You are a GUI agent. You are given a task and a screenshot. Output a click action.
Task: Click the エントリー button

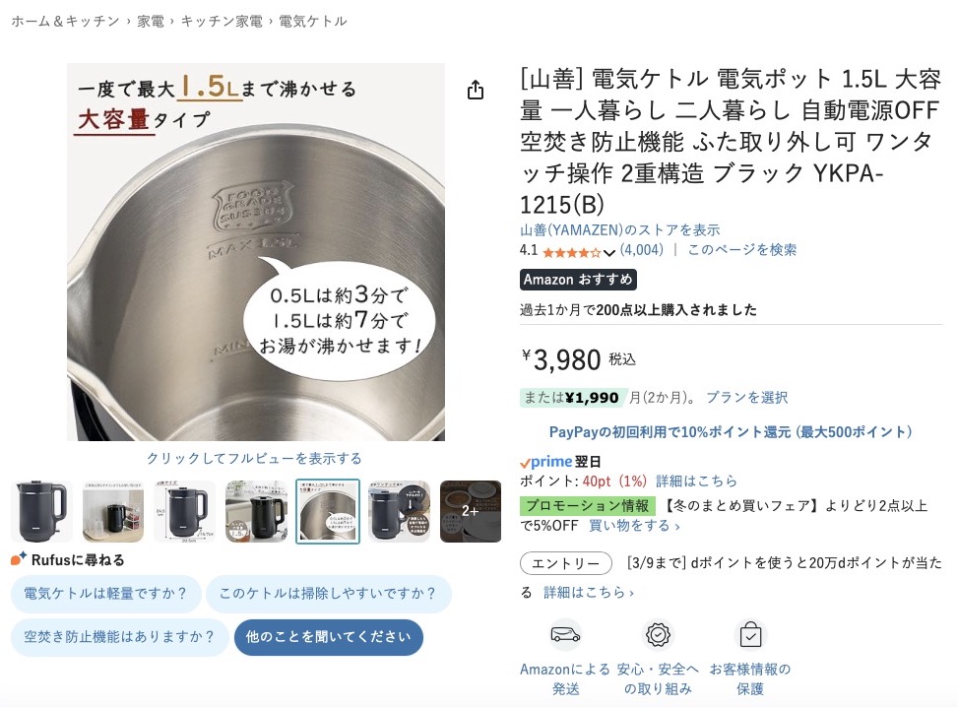pyautogui.click(x=566, y=563)
